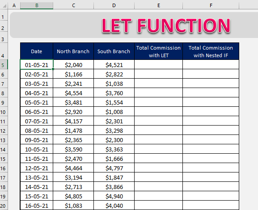Click the fill handle of the selected cell

53,69
